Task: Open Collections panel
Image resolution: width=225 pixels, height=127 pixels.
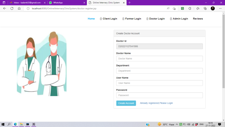Action: point(205,8)
